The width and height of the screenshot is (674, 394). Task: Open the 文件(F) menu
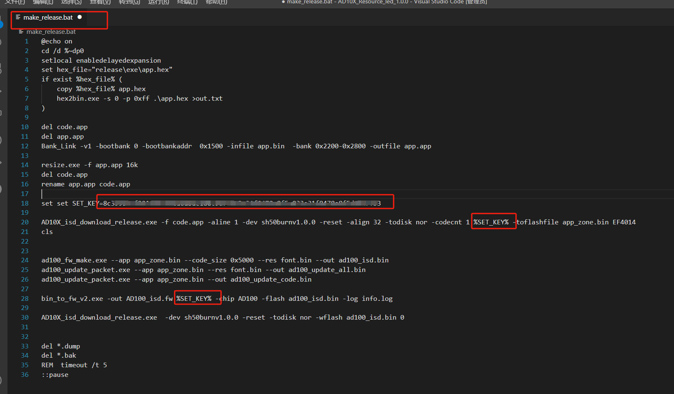(x=15, y=2)
